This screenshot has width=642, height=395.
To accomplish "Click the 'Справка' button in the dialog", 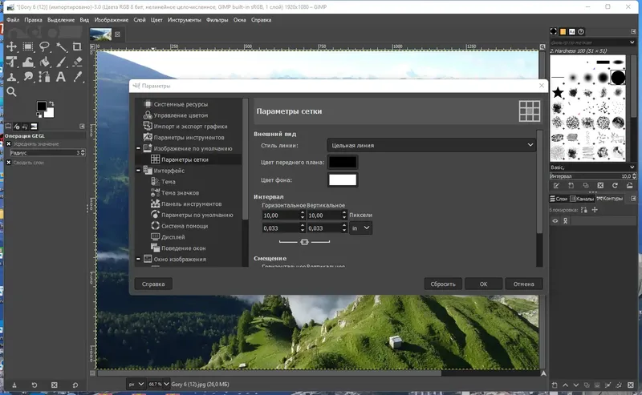I will click(153, 284).
